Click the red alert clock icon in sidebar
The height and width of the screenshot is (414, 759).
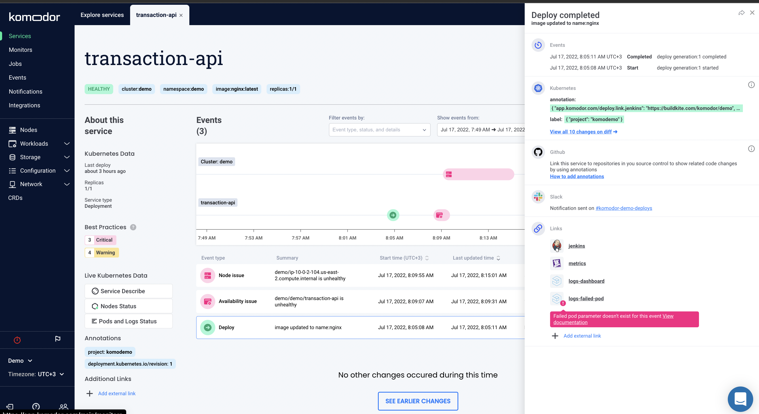tap(17, 340)
